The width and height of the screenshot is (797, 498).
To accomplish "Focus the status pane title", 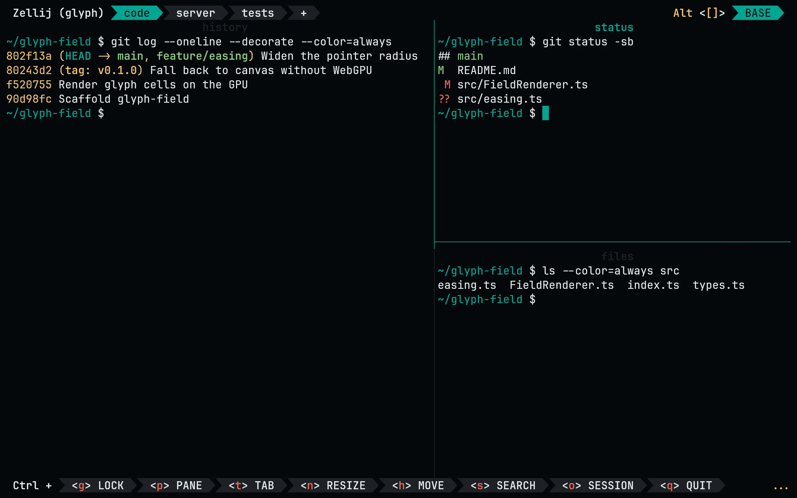I will pos(614,27).
